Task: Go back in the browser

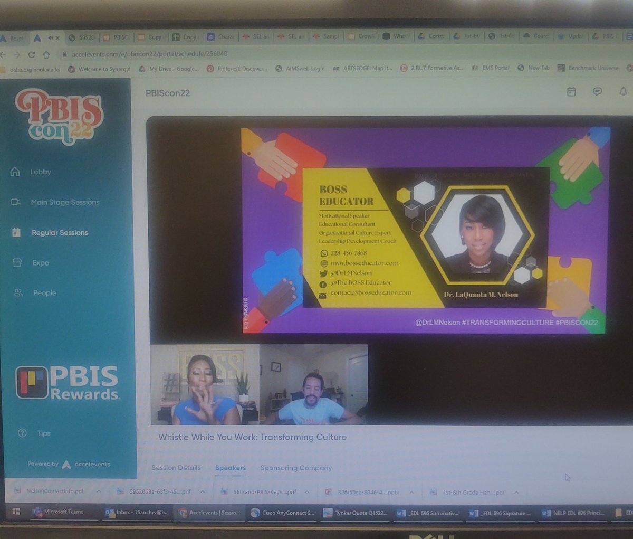Action: pyautogui.click(x=3, y=54)
